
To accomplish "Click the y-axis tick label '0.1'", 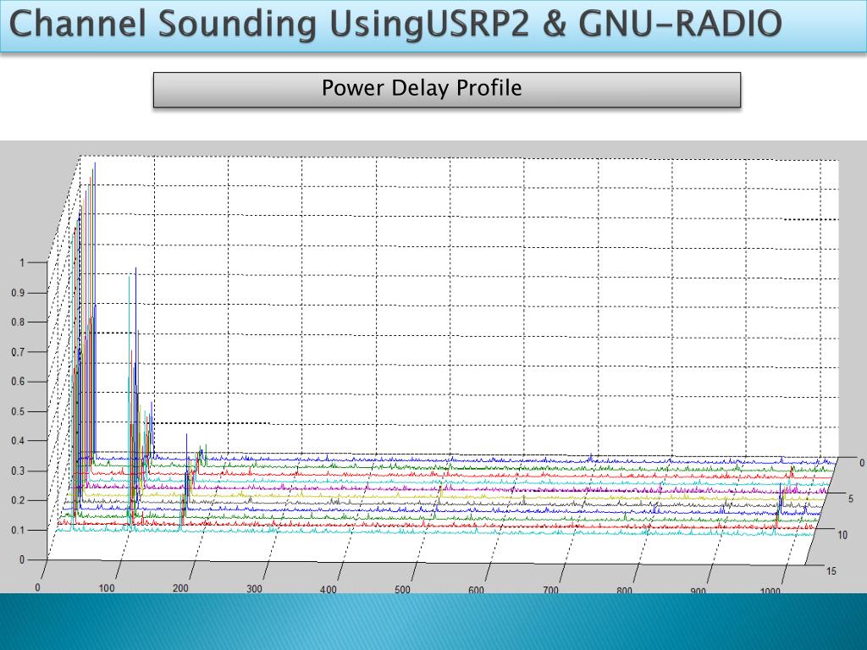I will pyautogui.click(x=19, y=530).
